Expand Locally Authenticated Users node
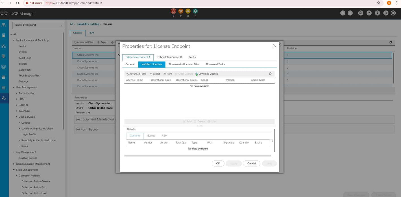401x197 pixels. coord(19,129)
